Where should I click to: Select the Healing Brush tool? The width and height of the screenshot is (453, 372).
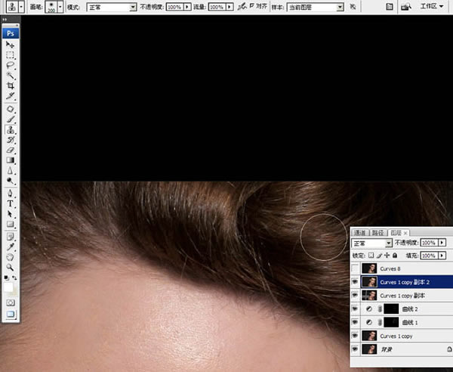pyautogui.click(x=10, y=110)
